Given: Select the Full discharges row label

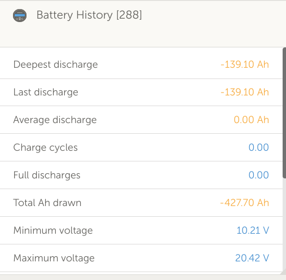Looking at the screenshot, I should click(x=47, y=175).
